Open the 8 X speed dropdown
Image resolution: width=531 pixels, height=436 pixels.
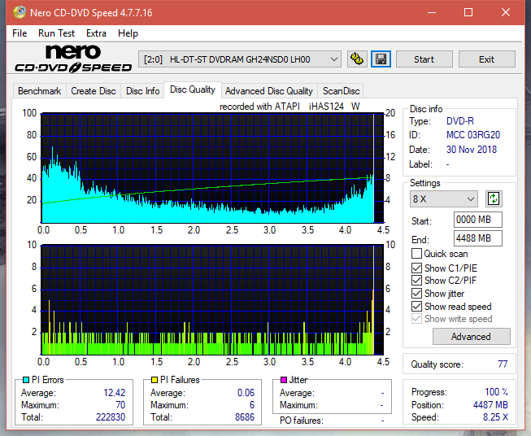click(x=444, y=198)
